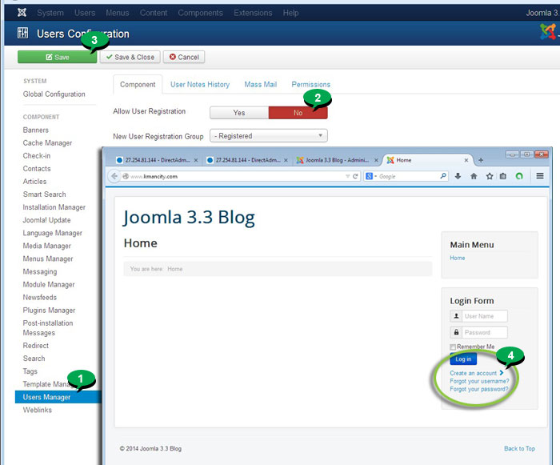Switch to the Permissions tab
This screenshot has width=560, height=465.
[x=310, y=84]
